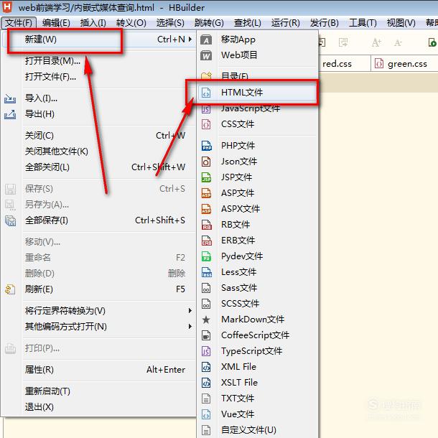
Task: Increase font size with A+ toolbar icon
Action: (376, 43)
